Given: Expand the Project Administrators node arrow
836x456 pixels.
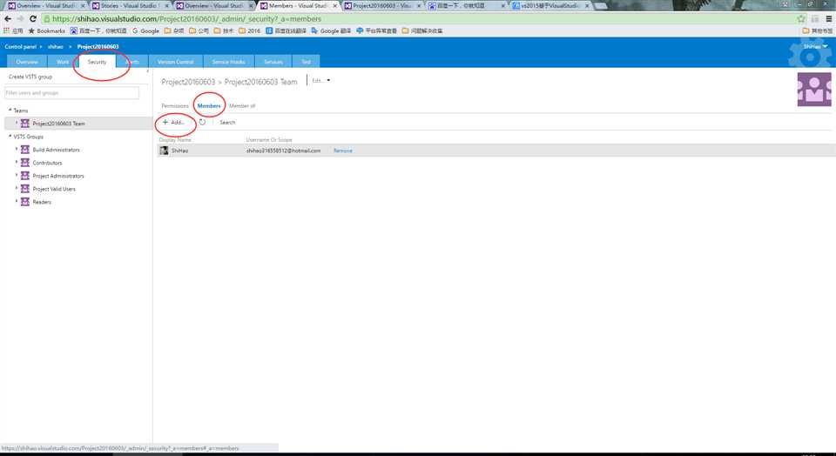Looking at the screenshot, I should point(16,175).
